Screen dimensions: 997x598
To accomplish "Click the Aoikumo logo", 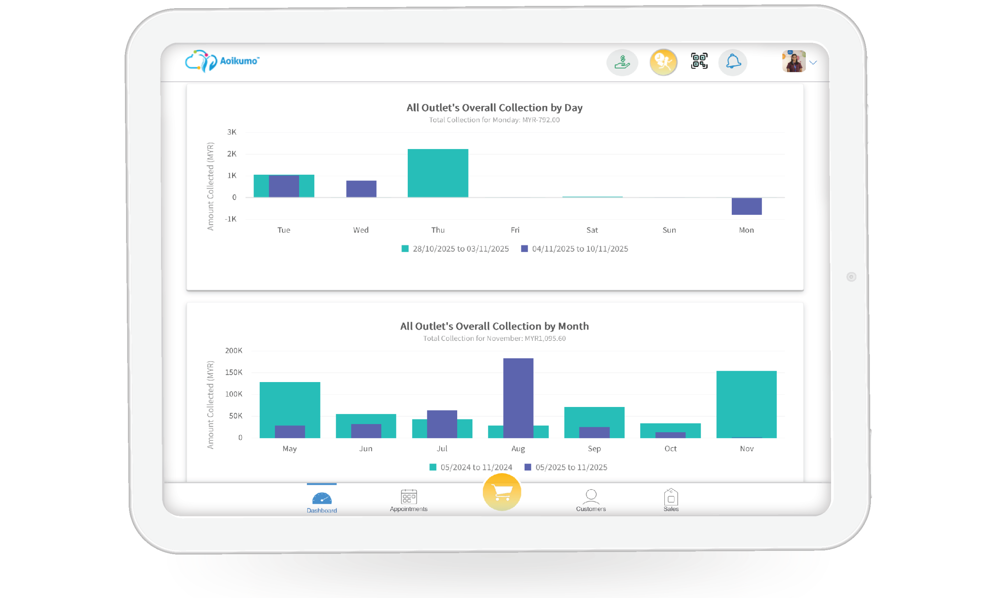I will [x=222, y=61].
